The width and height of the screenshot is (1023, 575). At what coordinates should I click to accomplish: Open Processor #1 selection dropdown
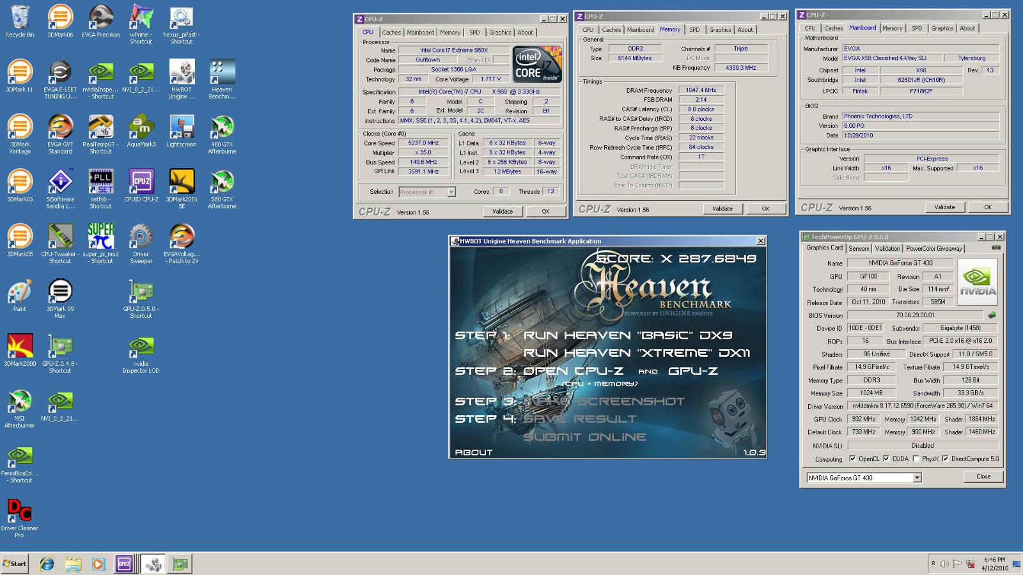click(x=451, y=192)
